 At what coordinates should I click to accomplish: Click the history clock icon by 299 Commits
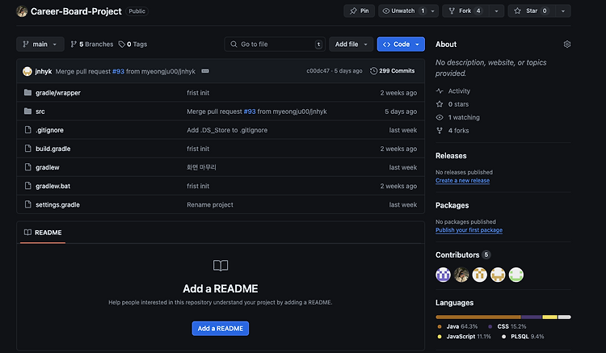click(x=373, y=71)
